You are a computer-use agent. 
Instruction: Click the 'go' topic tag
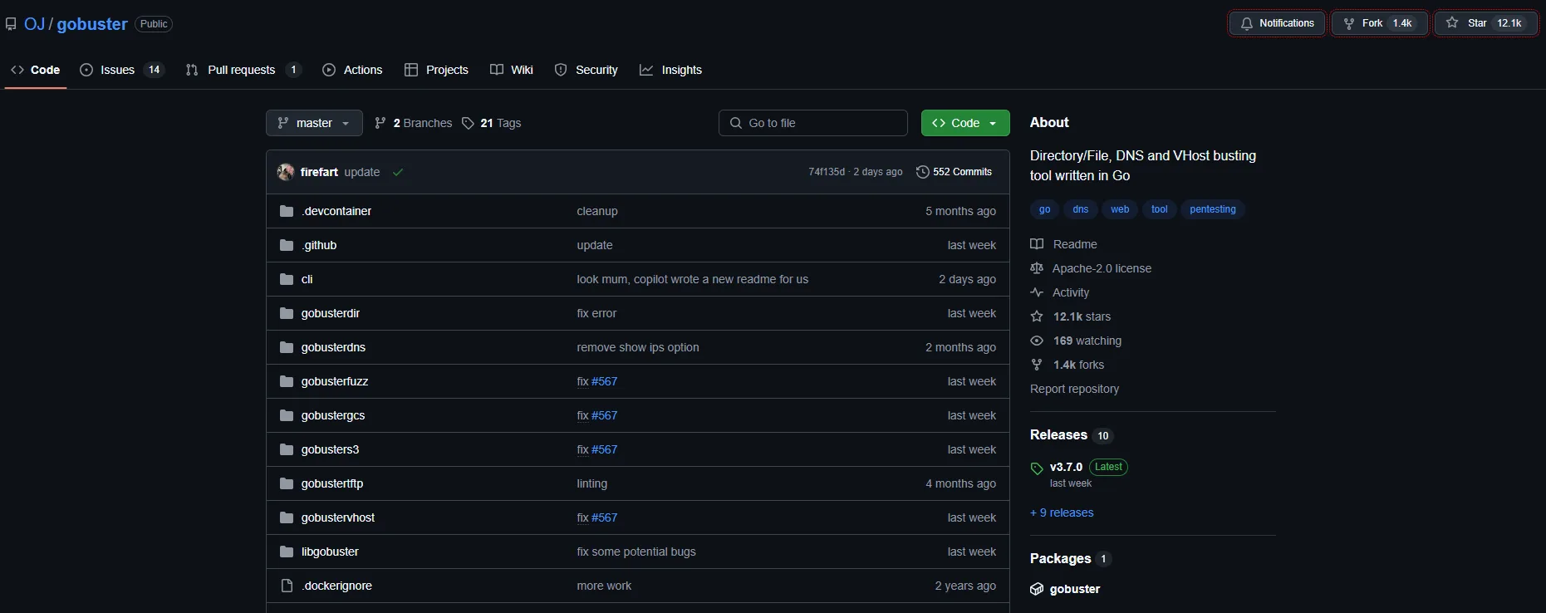click(1045, 209)
